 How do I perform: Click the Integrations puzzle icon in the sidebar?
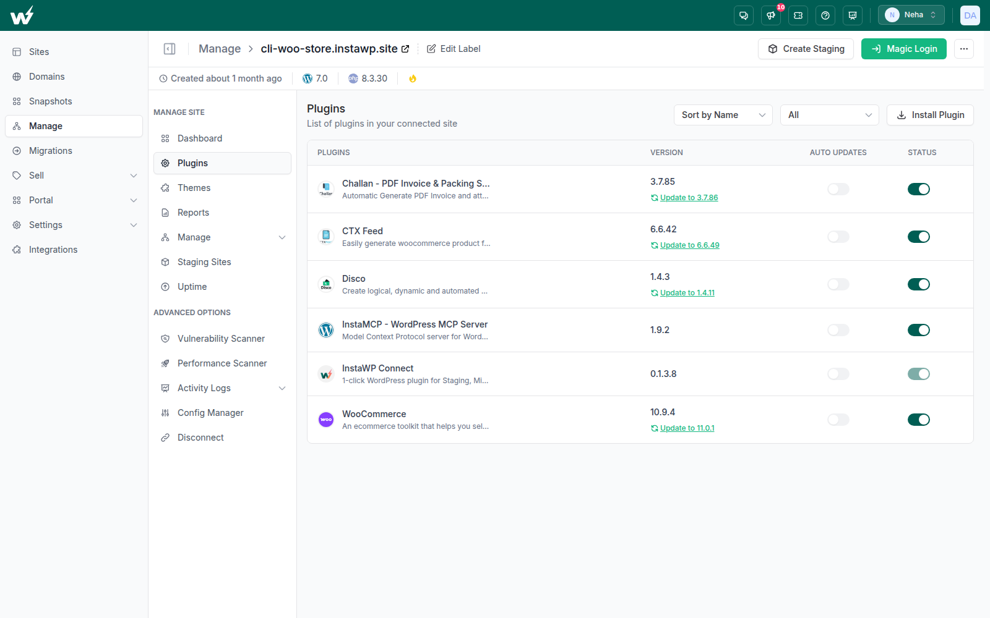(x=17, y=250)
